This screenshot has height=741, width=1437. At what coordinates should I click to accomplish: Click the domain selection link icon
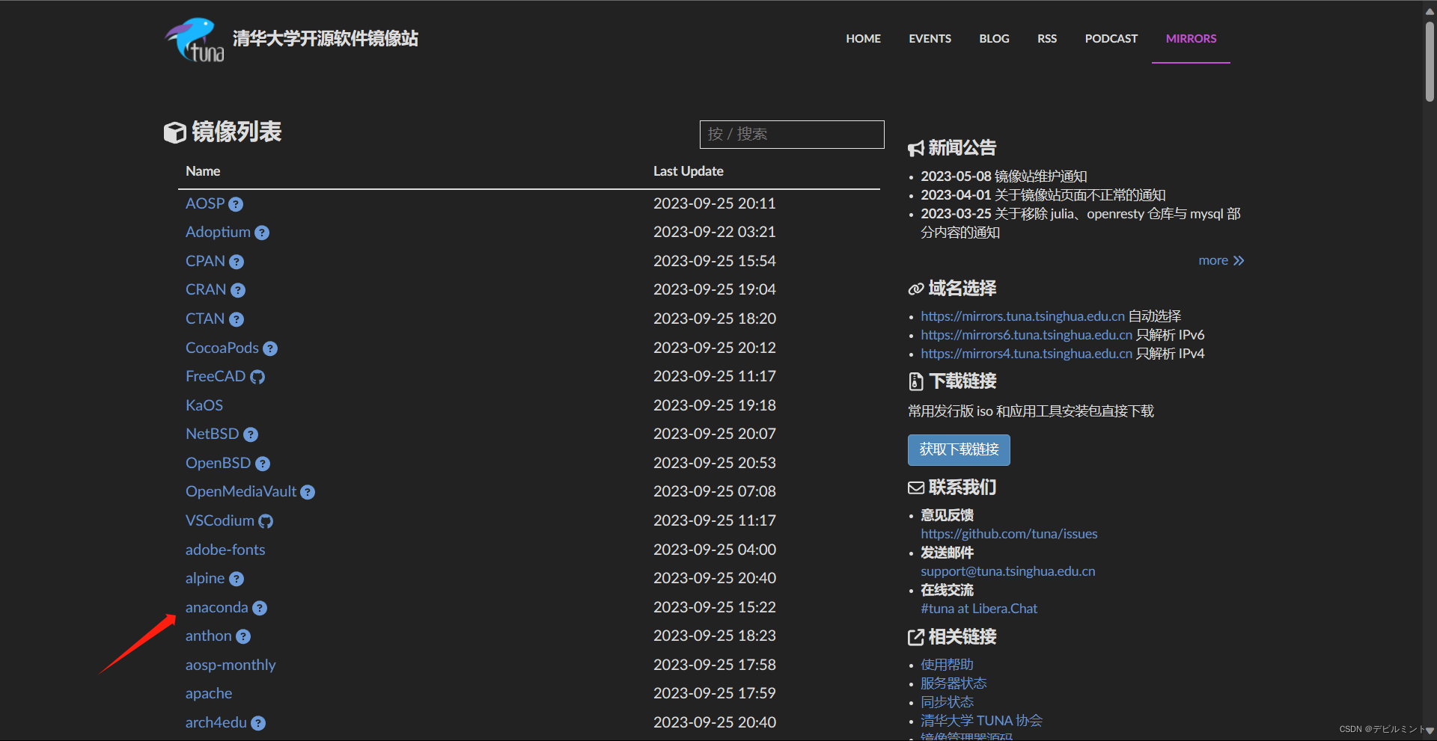pyautogui.click(x=916, y=289)
